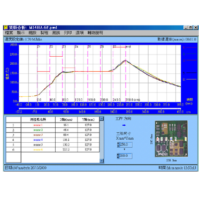The height and width of the screenshot is (199, 199).
Task: Click row number 1 in the sensor table
Action: (x=13, y=125)
